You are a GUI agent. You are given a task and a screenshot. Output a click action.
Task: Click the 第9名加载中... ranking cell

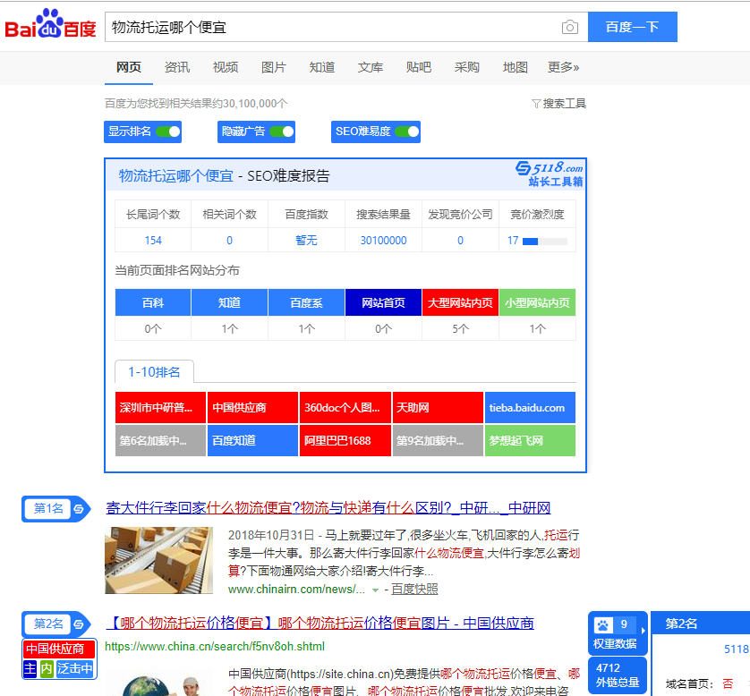pos(438,441)
